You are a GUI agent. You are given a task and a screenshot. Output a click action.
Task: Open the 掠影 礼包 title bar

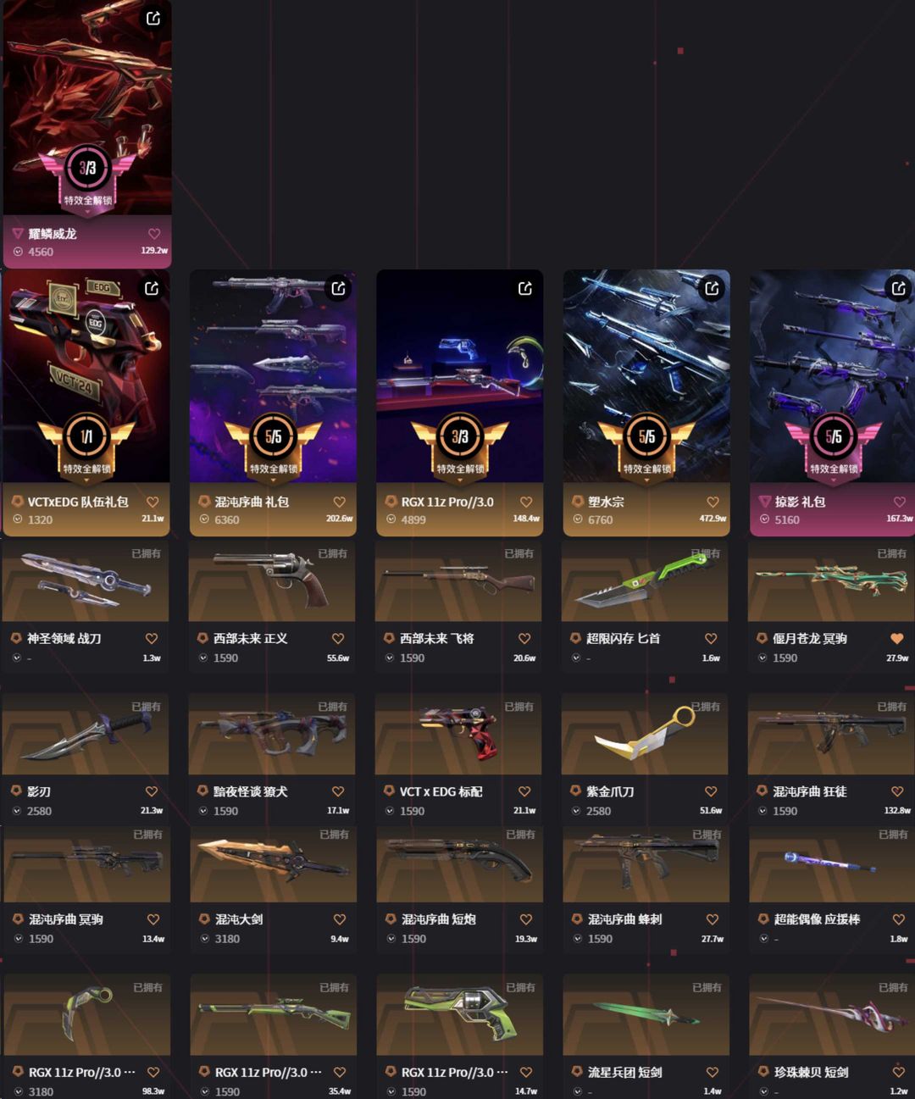point(832,510)
